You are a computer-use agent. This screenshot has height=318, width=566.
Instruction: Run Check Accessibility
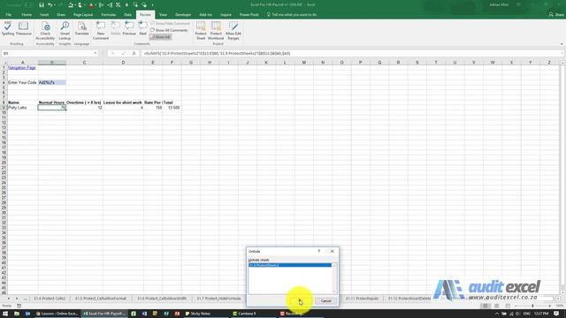(45, 31)
